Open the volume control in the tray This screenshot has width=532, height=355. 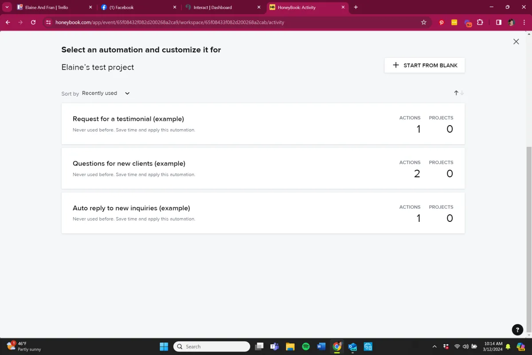coord(465,347)
